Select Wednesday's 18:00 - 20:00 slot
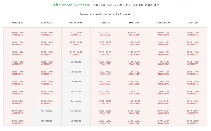 (164, 102)
